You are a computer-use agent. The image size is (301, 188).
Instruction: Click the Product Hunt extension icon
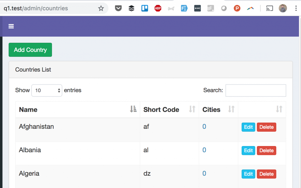[237, 8]
